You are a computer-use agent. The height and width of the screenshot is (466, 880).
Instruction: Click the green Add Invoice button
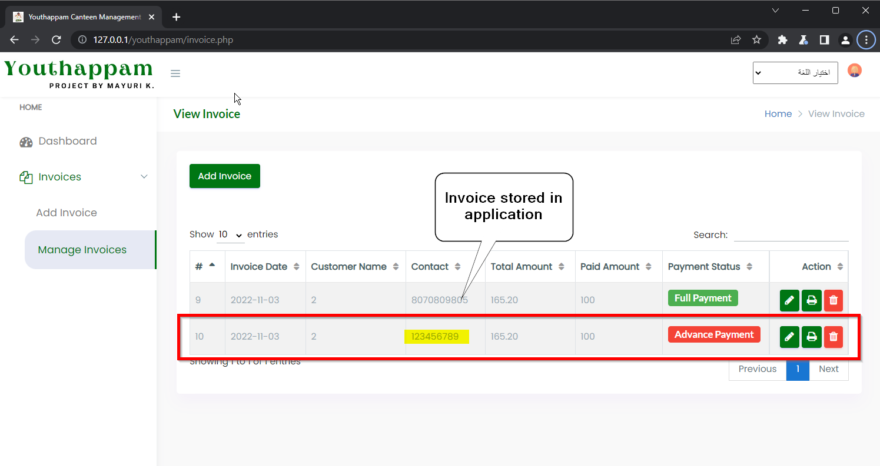tap(225, 176)
